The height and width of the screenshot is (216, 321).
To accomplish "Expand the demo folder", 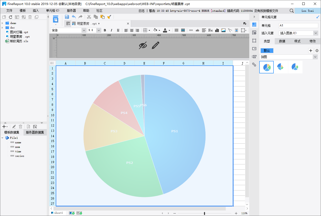I will pos(2,23).
